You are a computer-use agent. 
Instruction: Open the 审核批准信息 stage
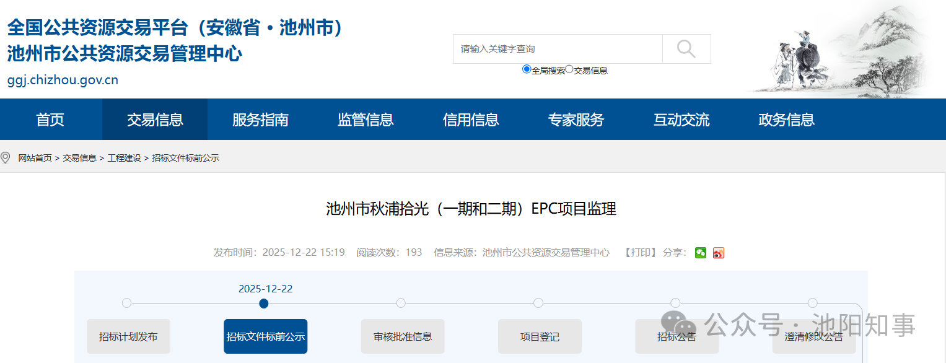coord(403,337)
